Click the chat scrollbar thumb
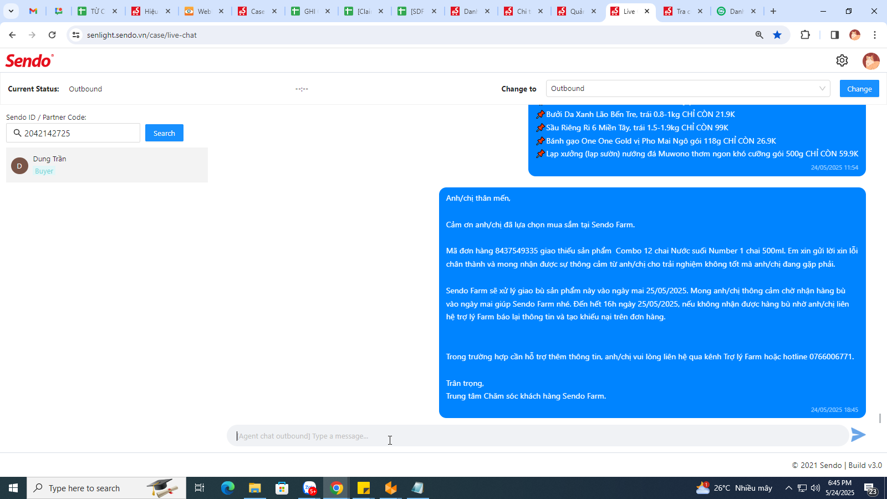887x499 pixels. tap(880, 418)
